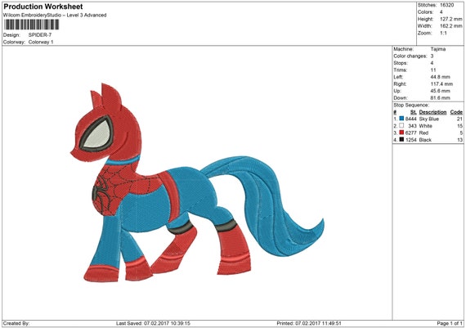The height and width of the screenshot is (328, 466).
Task: Click the "Description" column header
Action: pyautogui.click(x=432, y=112)
